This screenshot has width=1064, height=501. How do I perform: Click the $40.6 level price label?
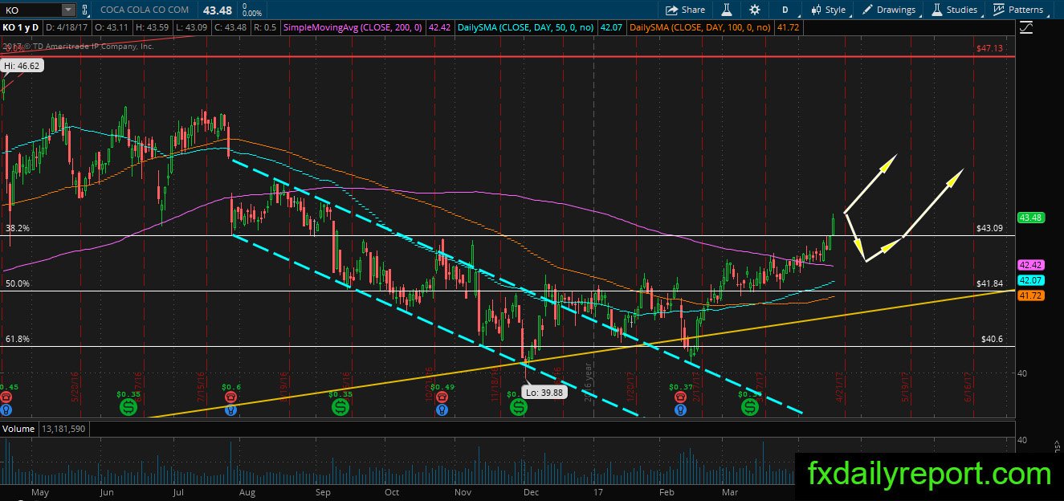coord(993,339)
